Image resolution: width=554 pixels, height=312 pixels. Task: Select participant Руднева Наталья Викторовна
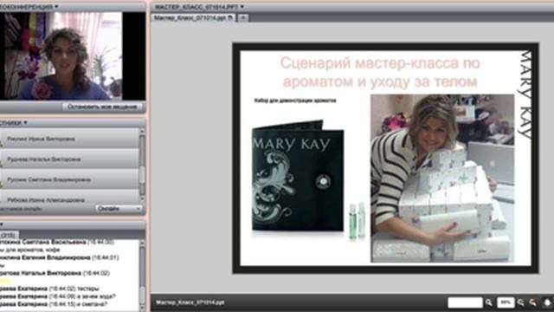tap(70, 159)
